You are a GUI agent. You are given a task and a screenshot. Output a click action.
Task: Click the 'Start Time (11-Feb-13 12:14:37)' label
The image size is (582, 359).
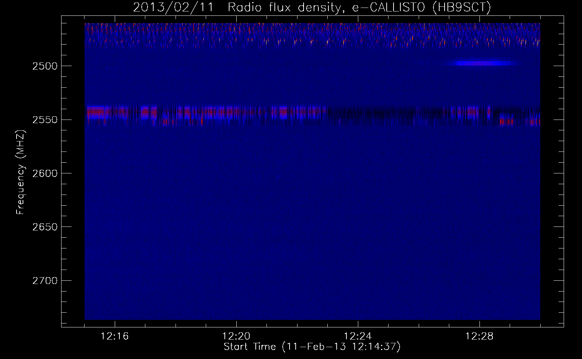click(x=312, y=347)
